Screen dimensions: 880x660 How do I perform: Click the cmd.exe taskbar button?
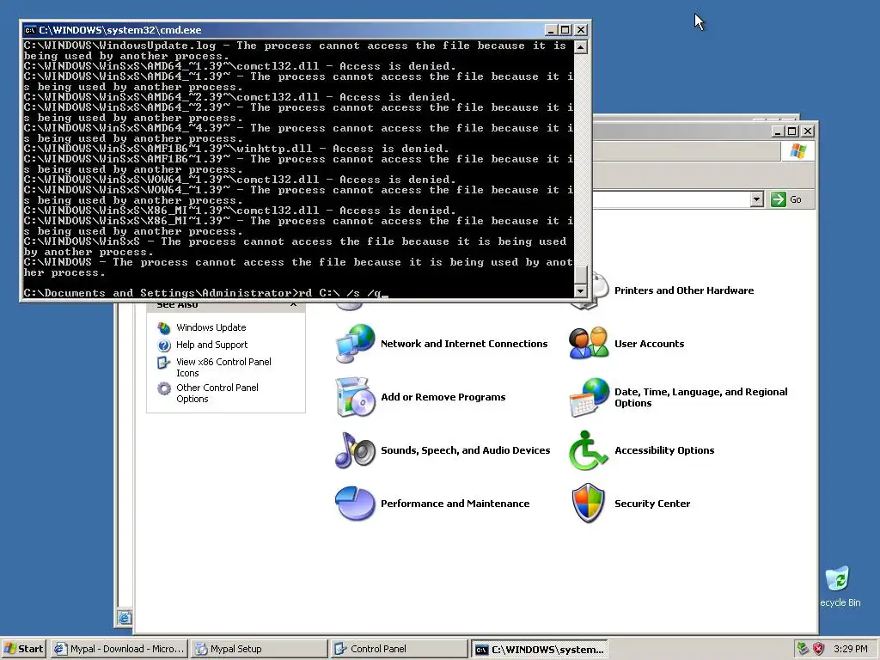coord(539,649)
